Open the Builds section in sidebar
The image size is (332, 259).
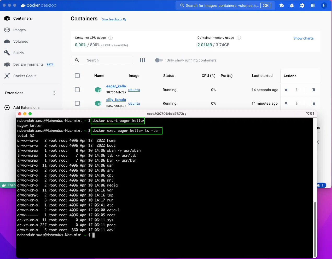(x=19, y=53)
